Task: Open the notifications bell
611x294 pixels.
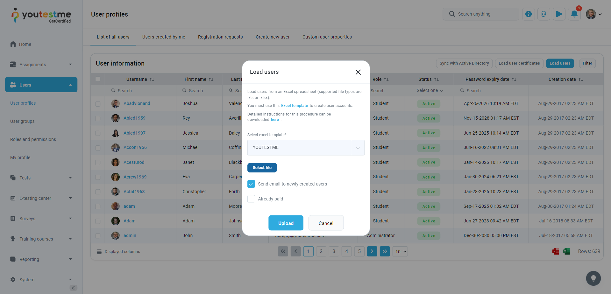Action: pyautogui.click(x=574, y=14)
